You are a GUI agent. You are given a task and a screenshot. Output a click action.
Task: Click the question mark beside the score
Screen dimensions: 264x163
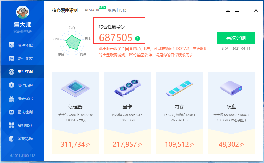coord(137,38)
